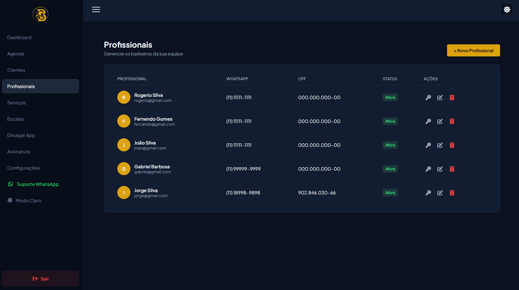Edit Gabriel Barbosa's record
Screen dimensions: 519x290
click(440, 169)
